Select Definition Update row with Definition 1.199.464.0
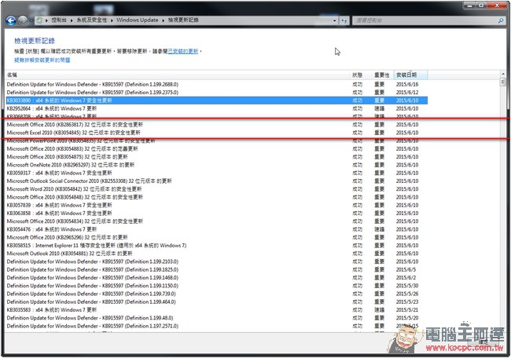The height and width of the screenshot is (358, 511). (217, 301)
